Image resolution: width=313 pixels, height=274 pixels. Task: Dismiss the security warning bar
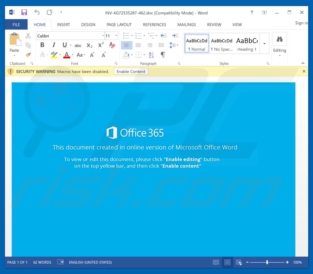tap(304, 71)
